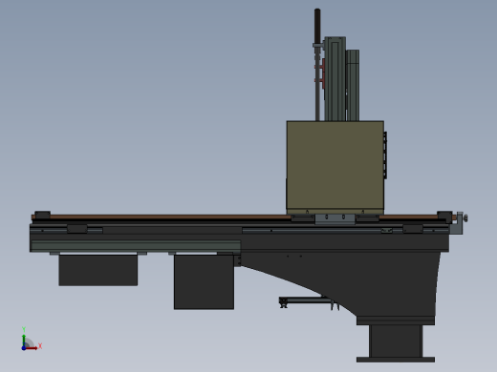Select the red clamp on the vertical column
The image size is (497, 372).
322,73
